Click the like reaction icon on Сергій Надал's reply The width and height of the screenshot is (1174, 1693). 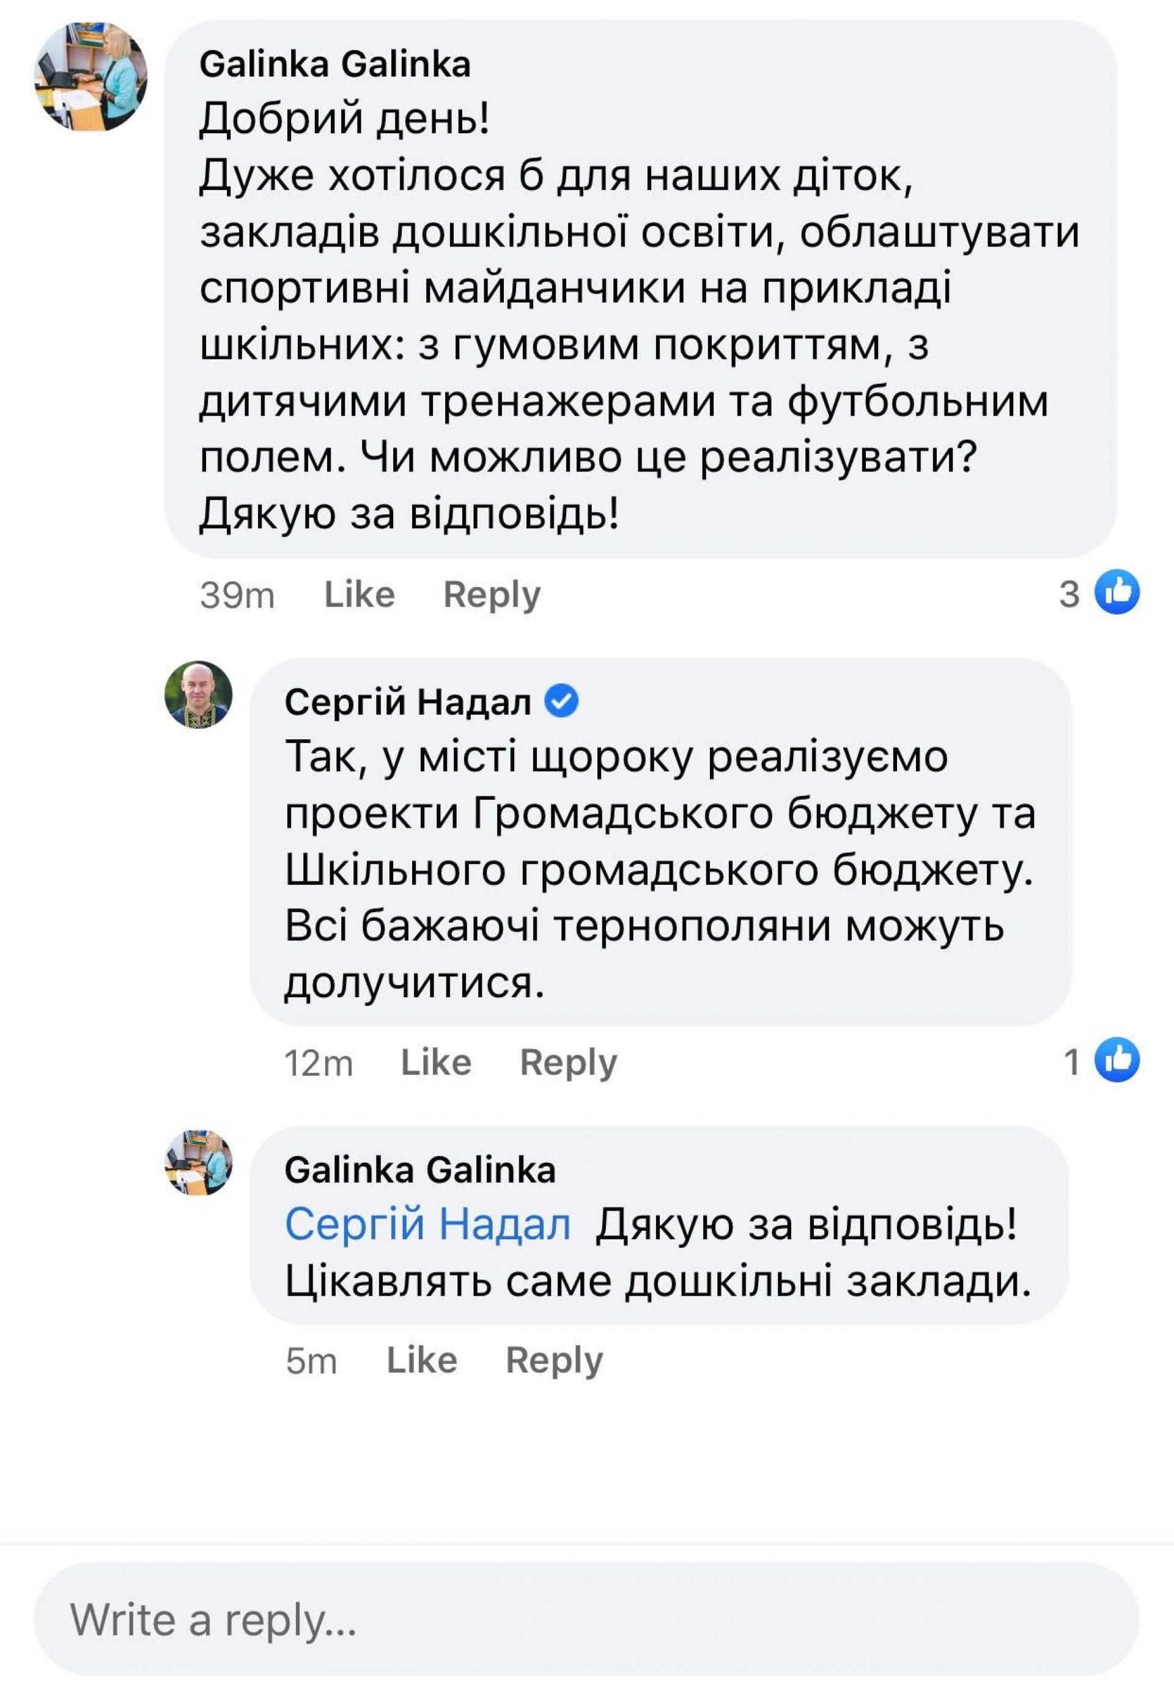coord(1117,1061)
